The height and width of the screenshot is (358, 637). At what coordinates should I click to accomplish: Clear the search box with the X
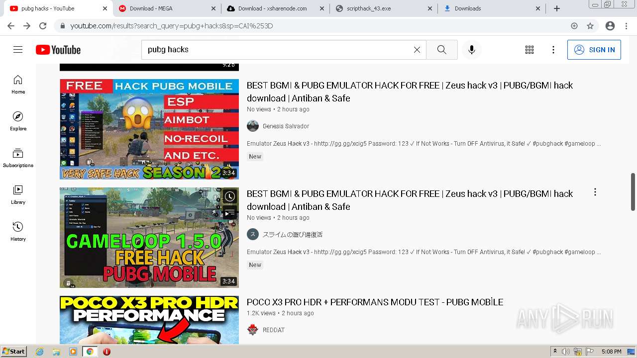click(x=417, y=50)
